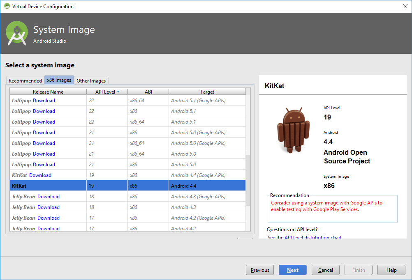The image size is (412, 280).
Task: Switch to the Recommended tab
Action: coord(25,80)
